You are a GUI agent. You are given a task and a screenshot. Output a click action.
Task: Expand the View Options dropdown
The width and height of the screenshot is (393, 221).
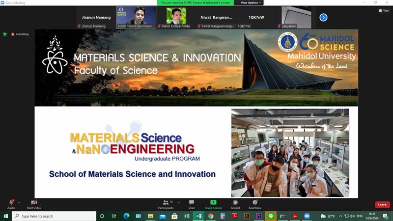click(251, 2)
